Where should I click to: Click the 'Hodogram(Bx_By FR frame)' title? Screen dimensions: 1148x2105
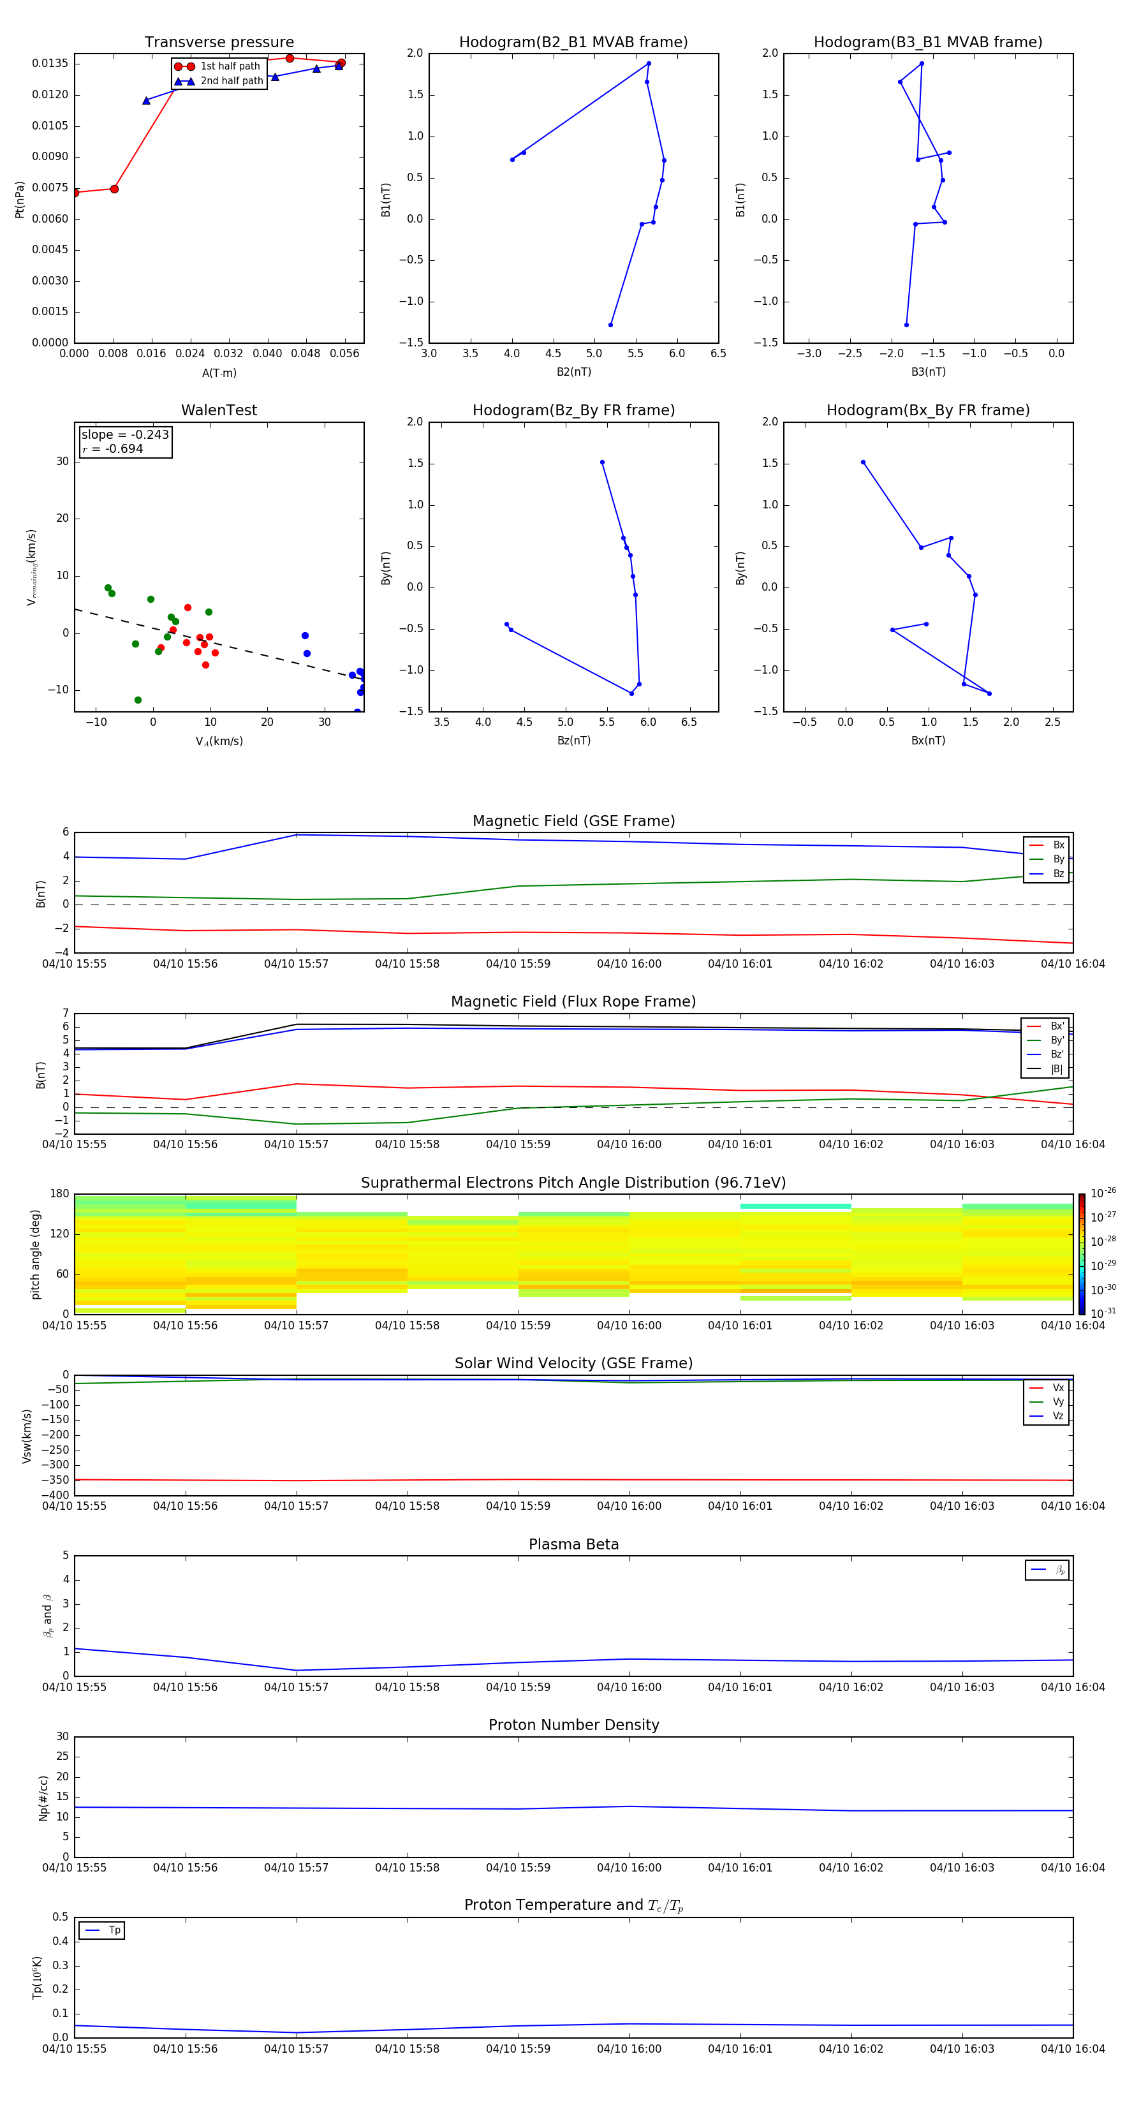point(928,410)
